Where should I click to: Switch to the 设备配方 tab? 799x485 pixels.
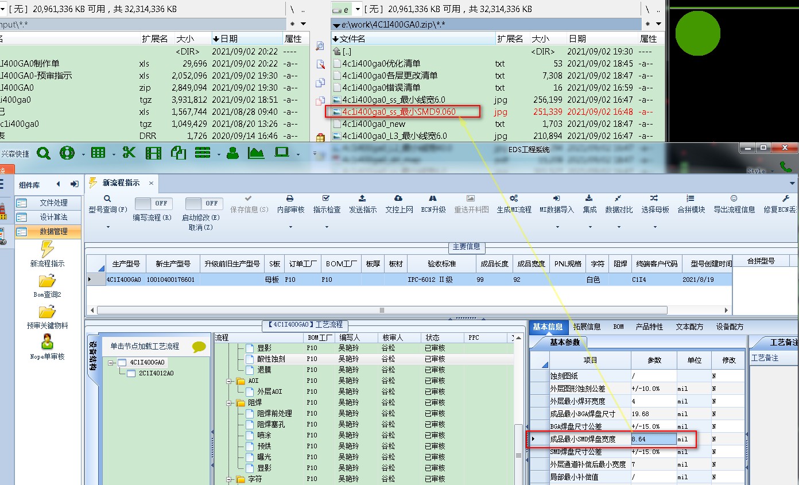[730, 327]
